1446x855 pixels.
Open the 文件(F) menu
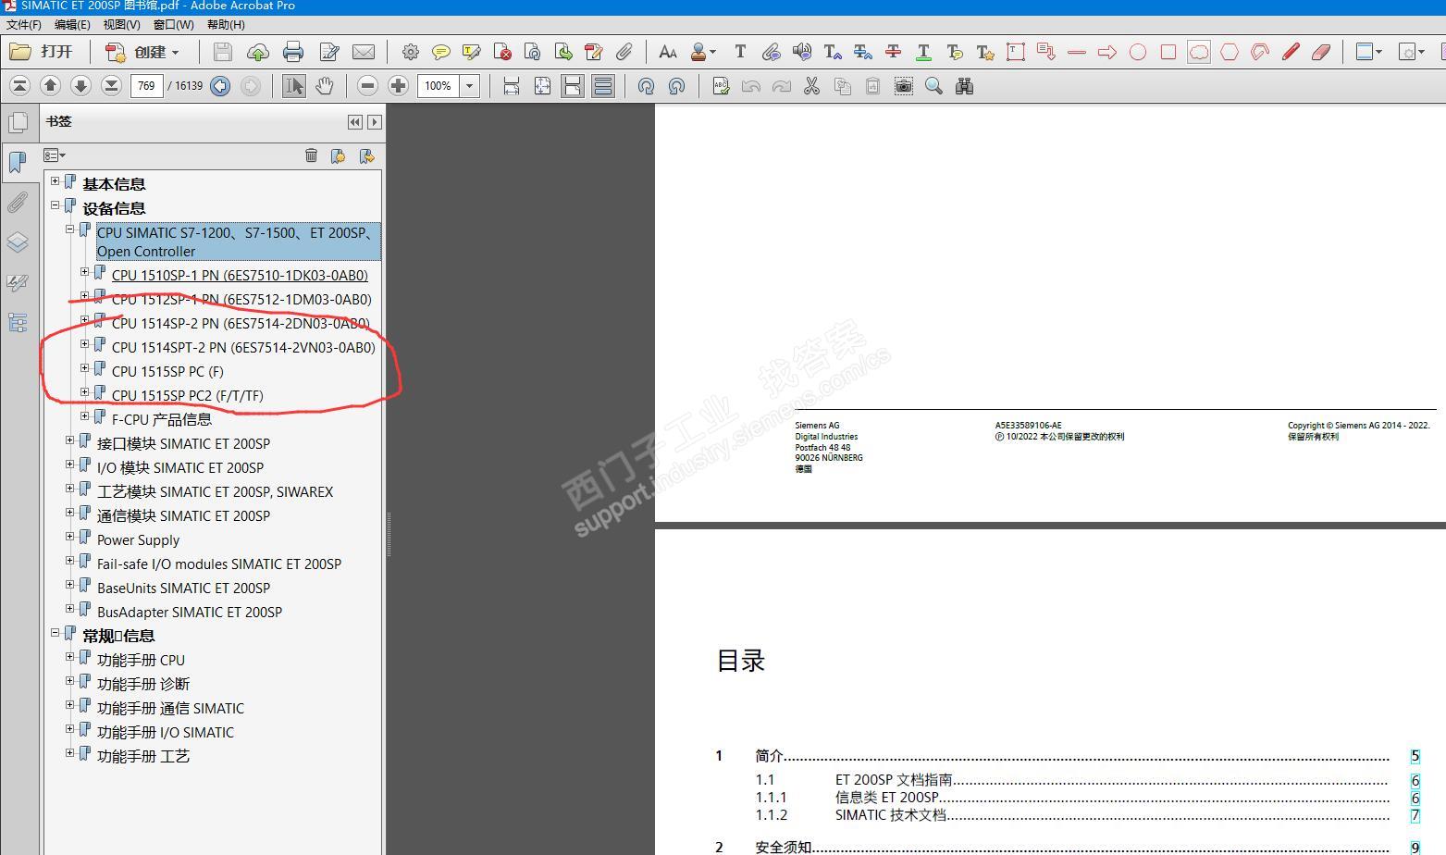tap(24, 25)
